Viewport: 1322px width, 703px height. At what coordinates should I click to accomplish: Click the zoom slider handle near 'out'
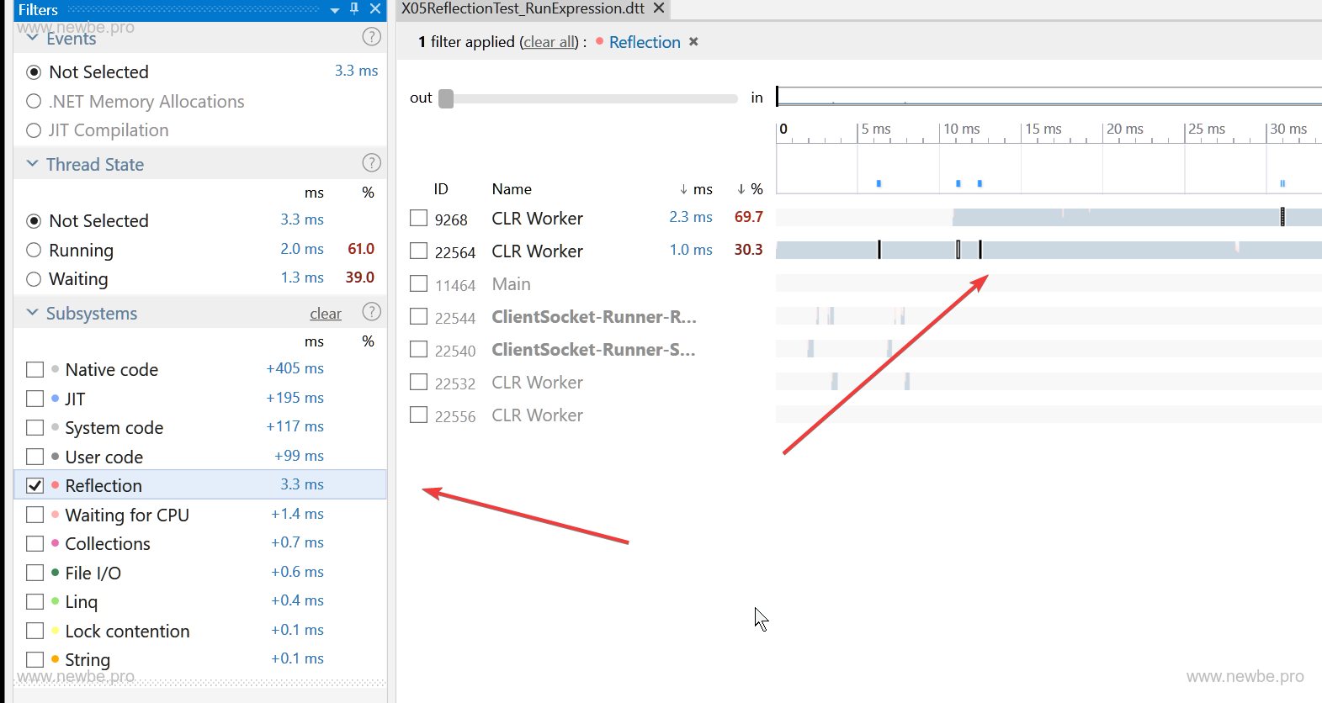click(x=446, y=98)
